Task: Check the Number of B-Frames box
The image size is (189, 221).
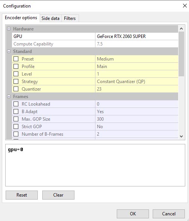Action: click(16, 134)
